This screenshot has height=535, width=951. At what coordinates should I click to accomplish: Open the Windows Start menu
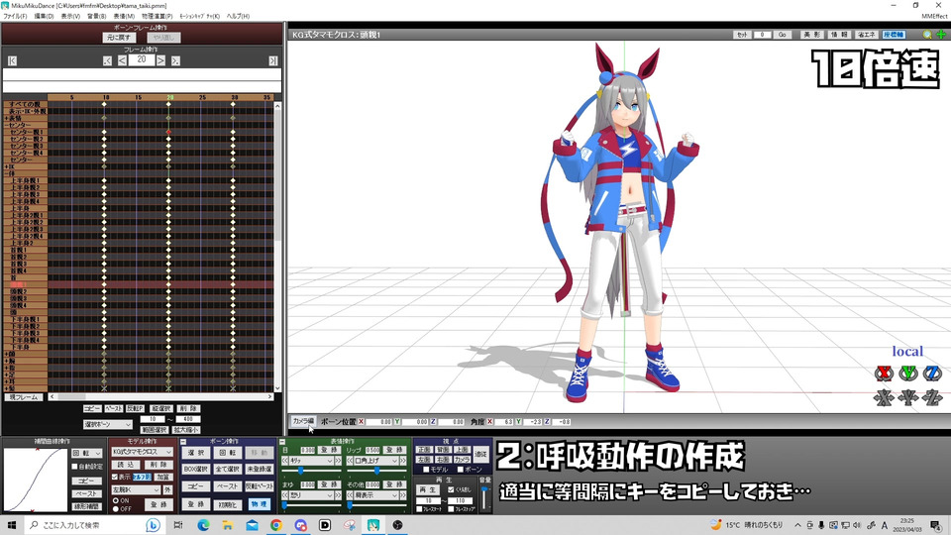coord(12,525)
